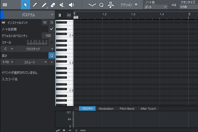Select the Paint pencil tool
The image size is (198, 132).
(44, 5)
